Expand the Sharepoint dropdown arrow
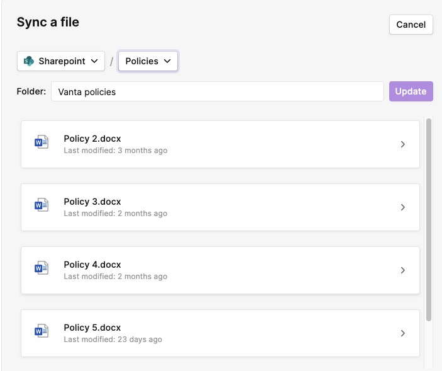The width and height of the screenshot is (442, 371). tap(94, 61)
